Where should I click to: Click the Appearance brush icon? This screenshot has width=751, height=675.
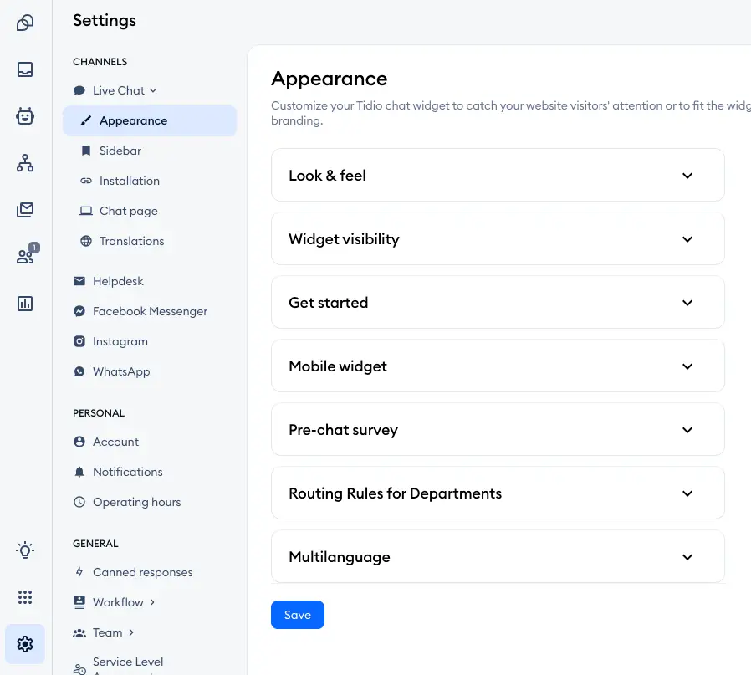coord(86,120)
